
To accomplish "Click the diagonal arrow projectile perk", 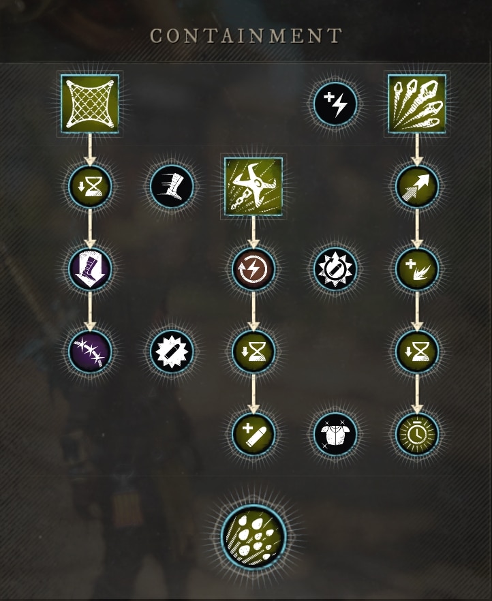I will click(x=417, y=187).
